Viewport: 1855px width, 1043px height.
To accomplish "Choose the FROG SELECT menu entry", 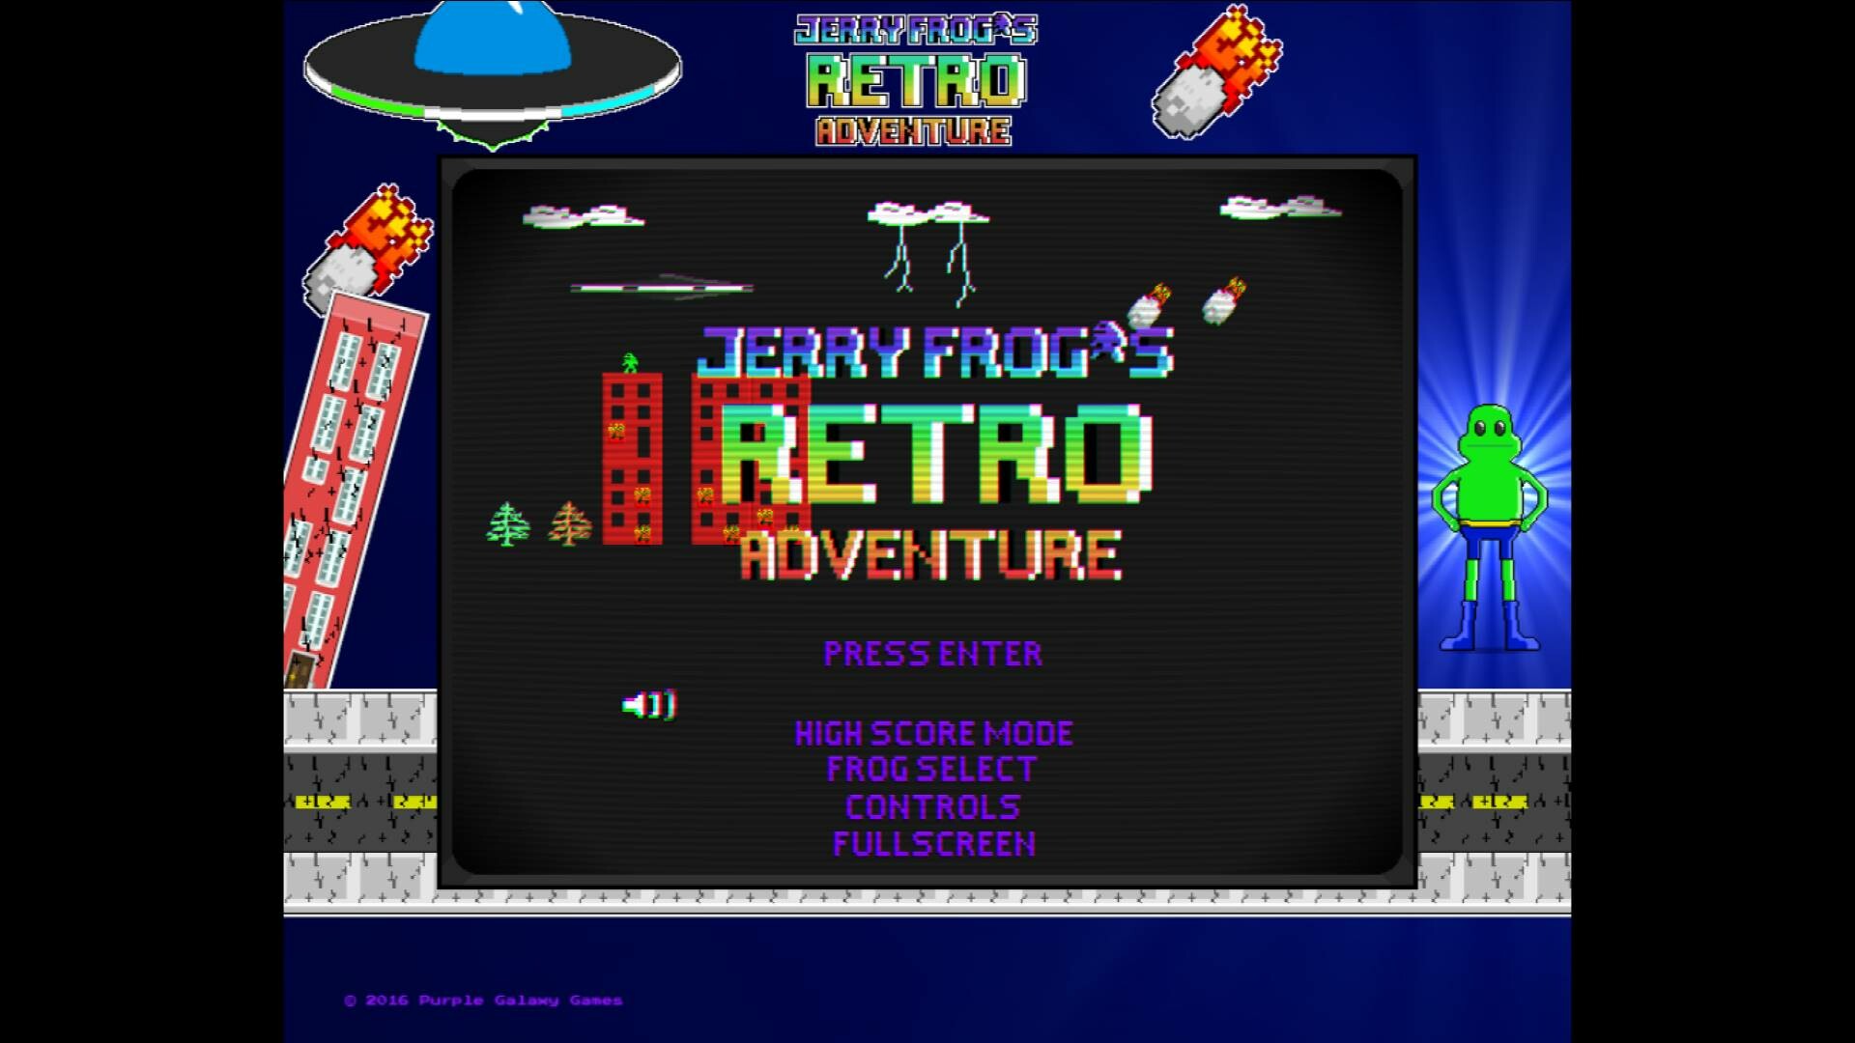I will [932, 770].
